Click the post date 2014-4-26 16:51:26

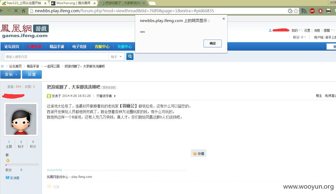point(76,96)
